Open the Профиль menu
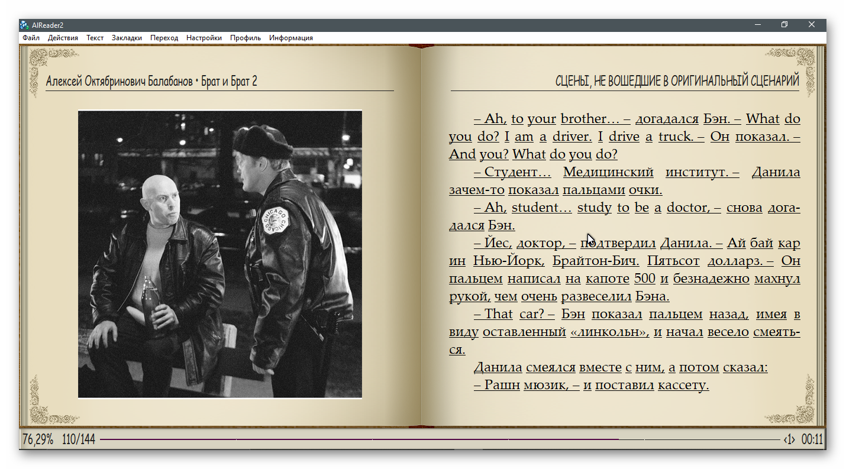The width and height of the screenshot is (846, 469). pyautogui.click(x=245, y=38)
